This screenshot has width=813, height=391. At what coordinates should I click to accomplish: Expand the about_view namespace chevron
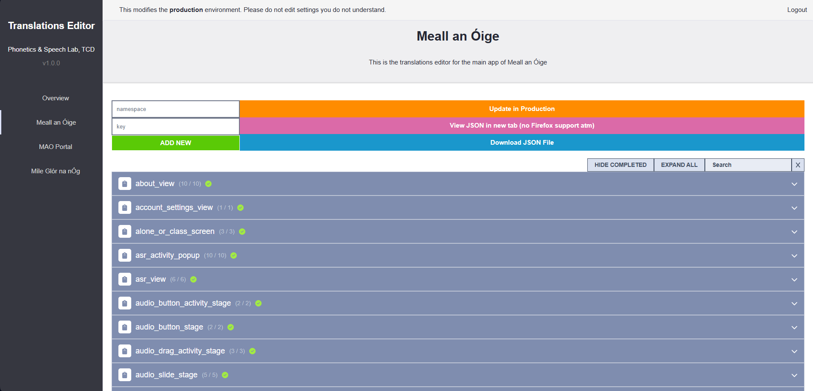pos(794,184)
